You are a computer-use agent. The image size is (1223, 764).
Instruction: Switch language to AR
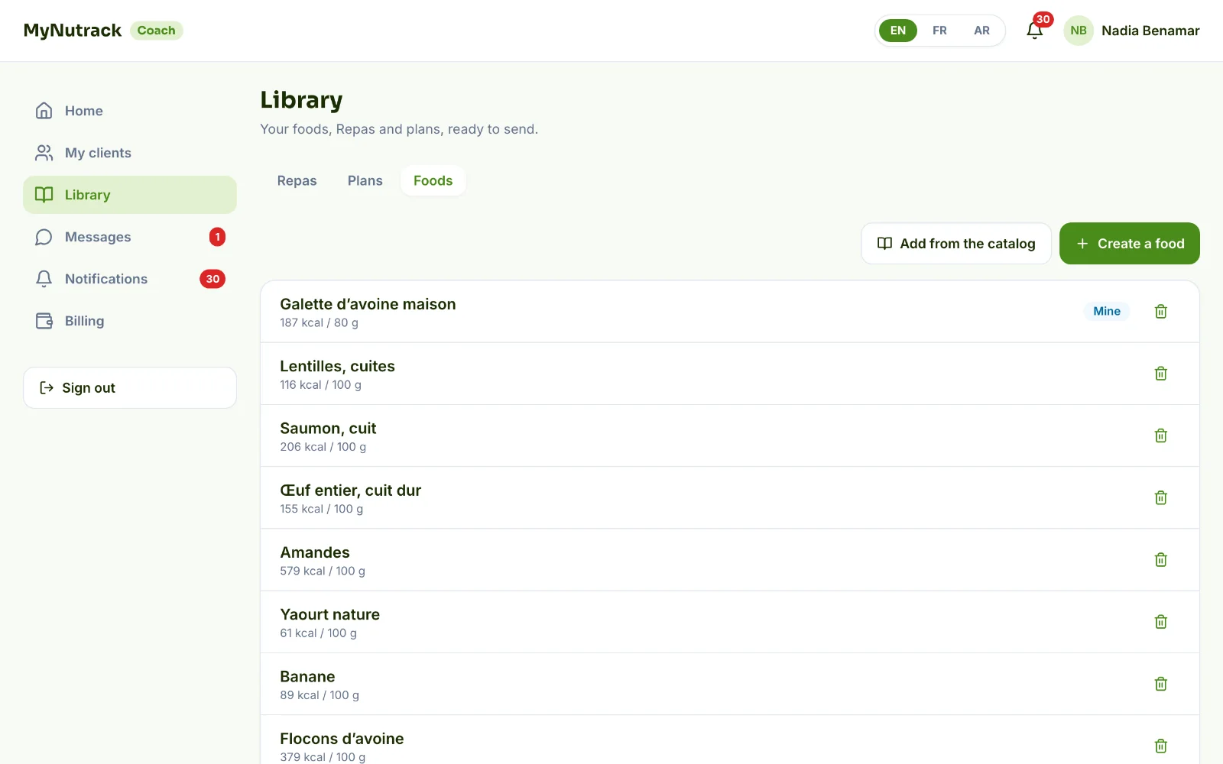pos(981,31)
